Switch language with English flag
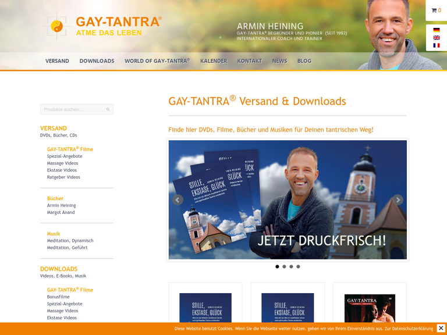Image resolution: width=447 pixels, height=335 pixels. (436, 38)
